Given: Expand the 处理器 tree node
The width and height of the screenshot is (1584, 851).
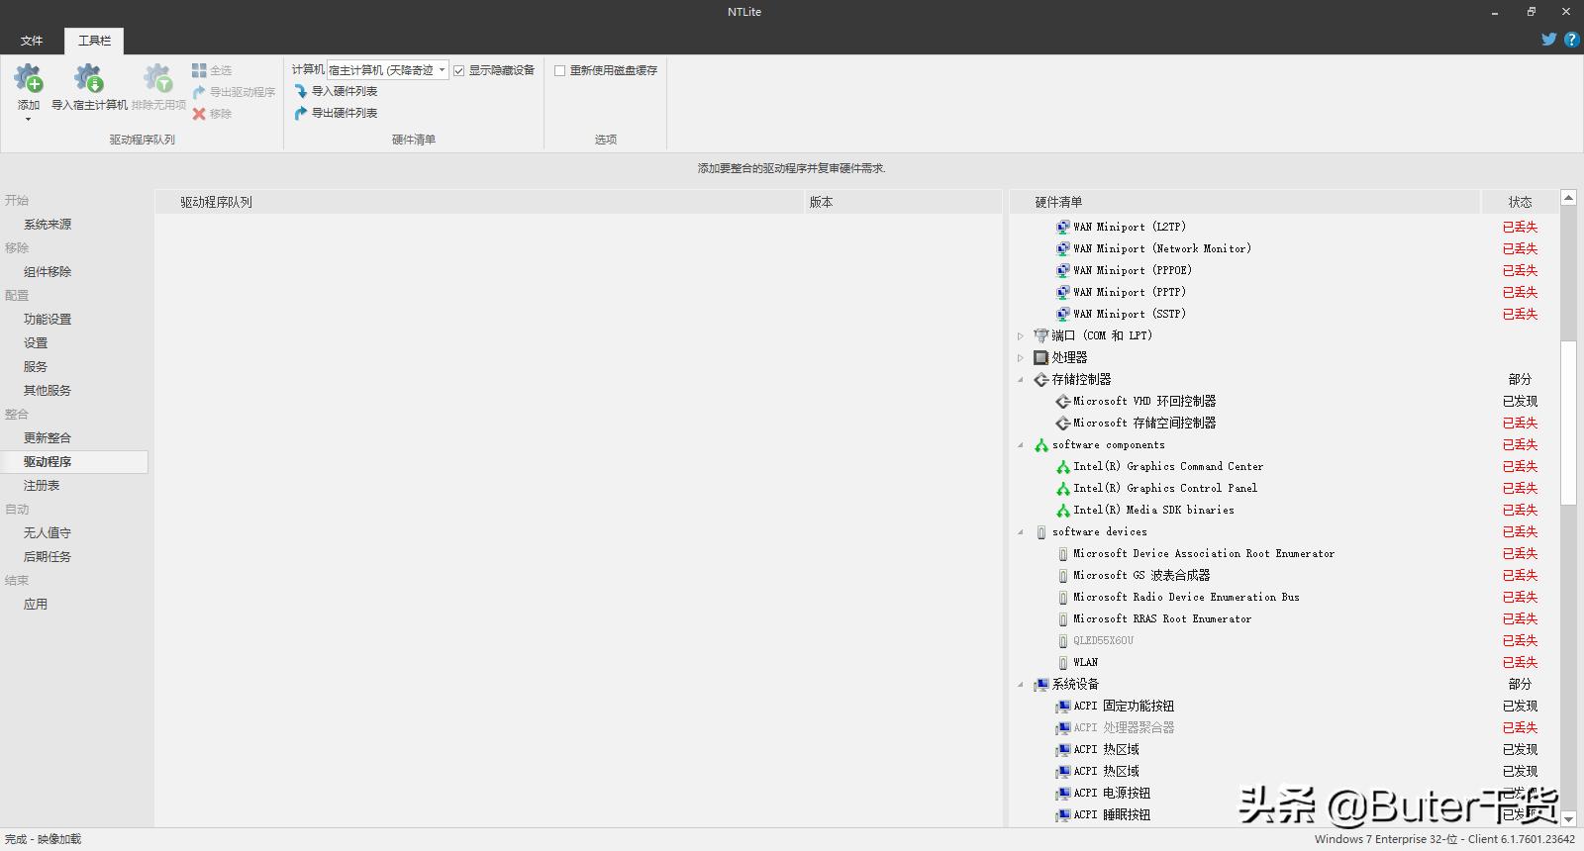Looking at the screenshot, I should (x=1021, y=357).
